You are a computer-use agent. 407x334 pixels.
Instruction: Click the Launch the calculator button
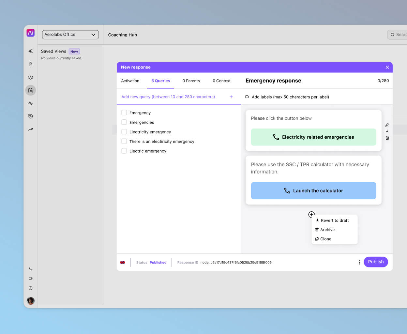(313, 190)
